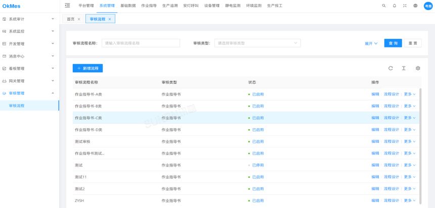Click 流程设计 for 作业指导书-D类
The width and height of the screenshot is (435, 208).
(x=391, y=130)
